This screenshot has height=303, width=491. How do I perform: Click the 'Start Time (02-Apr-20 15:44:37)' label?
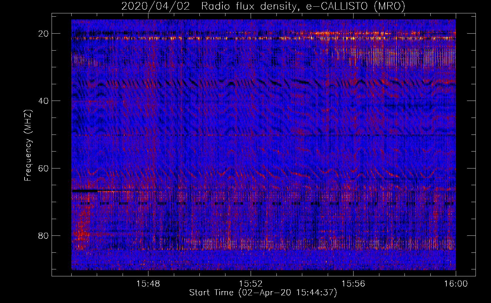coord(263,293)
